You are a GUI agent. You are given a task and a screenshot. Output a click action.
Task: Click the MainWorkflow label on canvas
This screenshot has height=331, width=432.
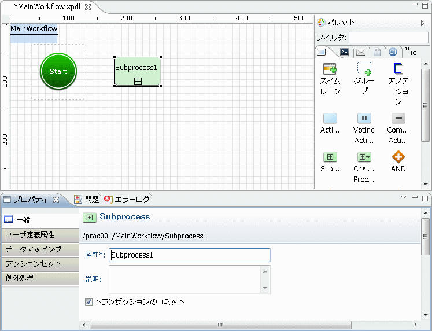coord(34,29)
